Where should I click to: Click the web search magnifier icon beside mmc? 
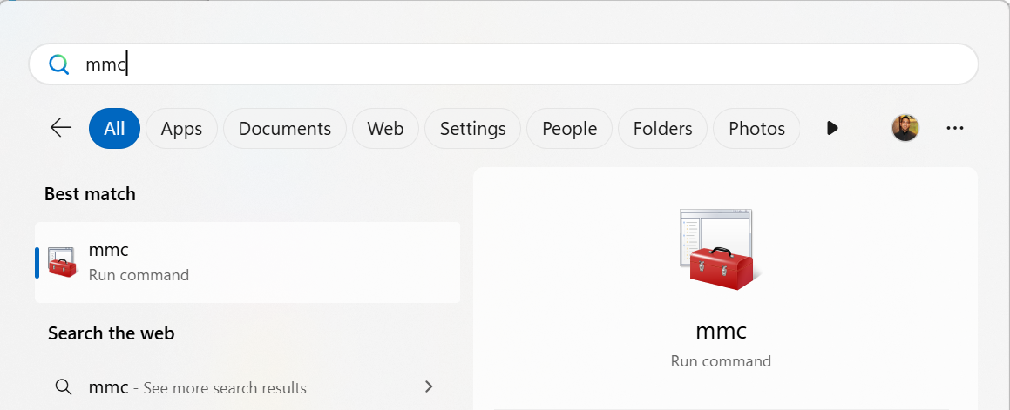(63, 387)
